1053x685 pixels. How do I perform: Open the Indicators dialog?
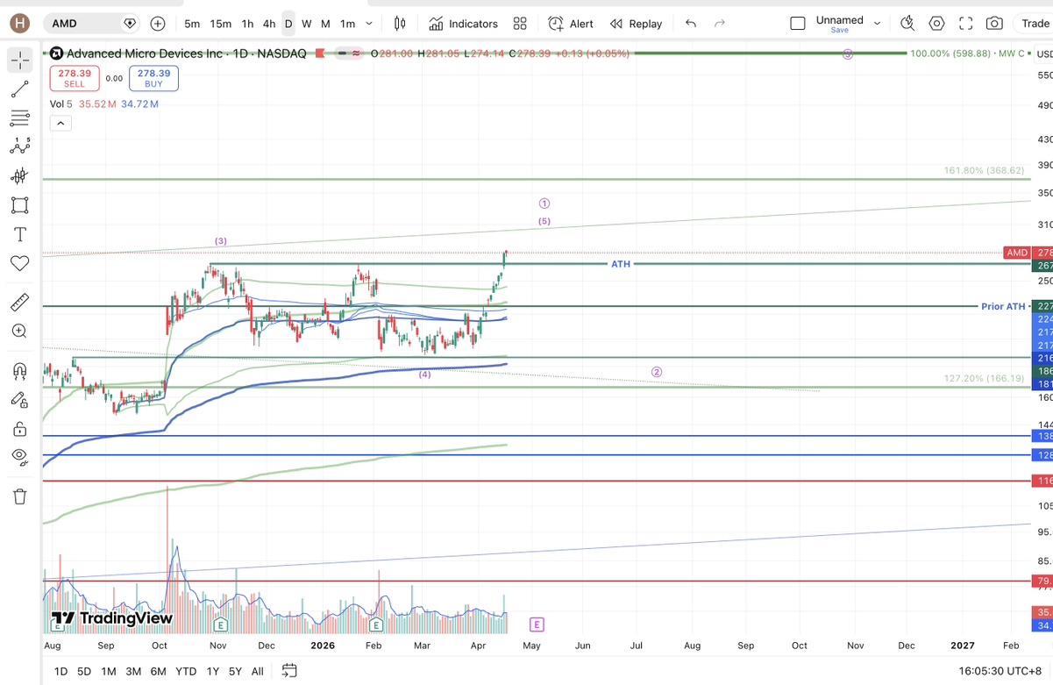click(464, 24)
